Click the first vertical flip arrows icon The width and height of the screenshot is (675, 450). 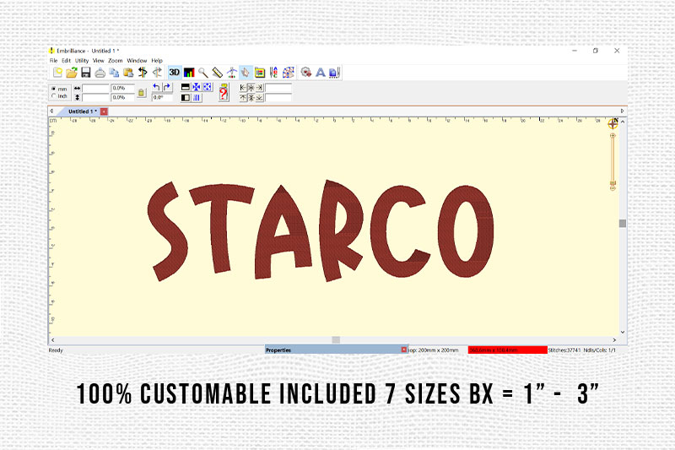pyautogui.click(x=143, y=73)
